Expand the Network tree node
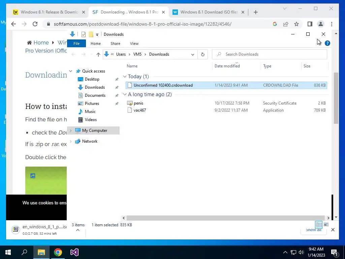 [x=71, y=141]
